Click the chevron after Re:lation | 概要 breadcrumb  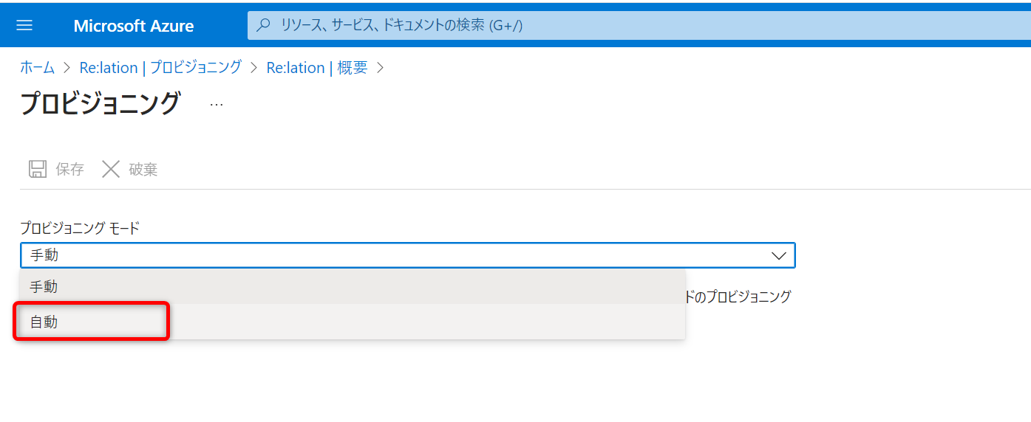pos(381,68)
